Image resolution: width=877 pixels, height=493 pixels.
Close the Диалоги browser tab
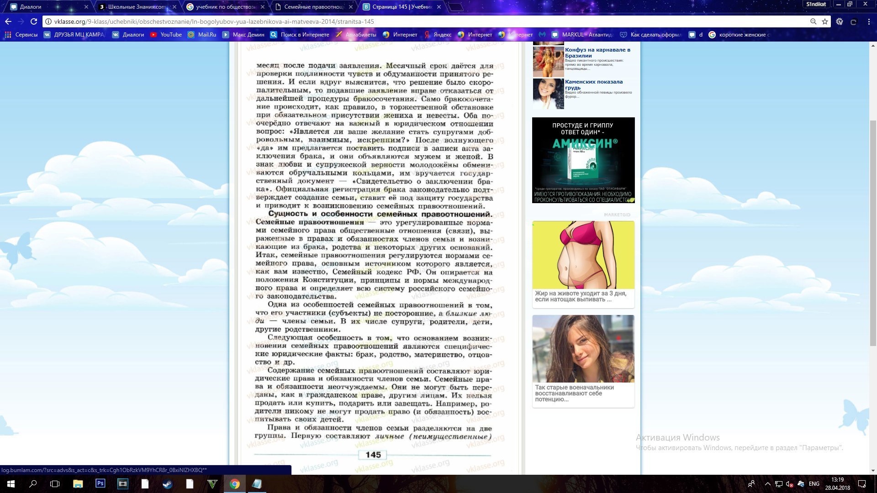(x=86, y=7)
